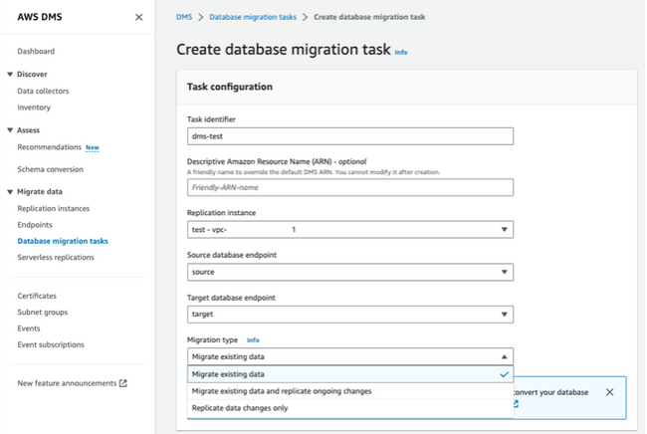Viewport: 647px width, 434px height.
Task: Open the Source database endpoint dropdown
Action: 350,272
